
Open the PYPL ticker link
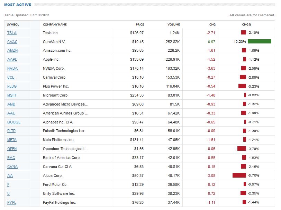(11, 202)
